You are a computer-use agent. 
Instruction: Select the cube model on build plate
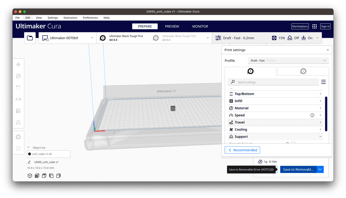[x=173, y=108]
